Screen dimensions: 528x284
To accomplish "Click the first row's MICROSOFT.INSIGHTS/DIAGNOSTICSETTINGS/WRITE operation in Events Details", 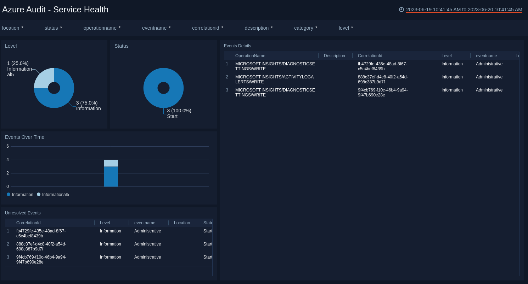I will click(x=275, y=66).
